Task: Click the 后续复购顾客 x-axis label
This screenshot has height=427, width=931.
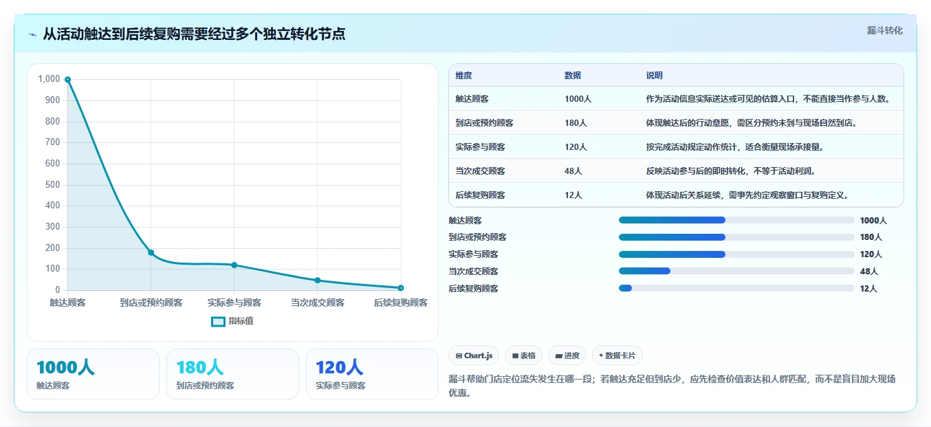Action: [x=400, y=303]
